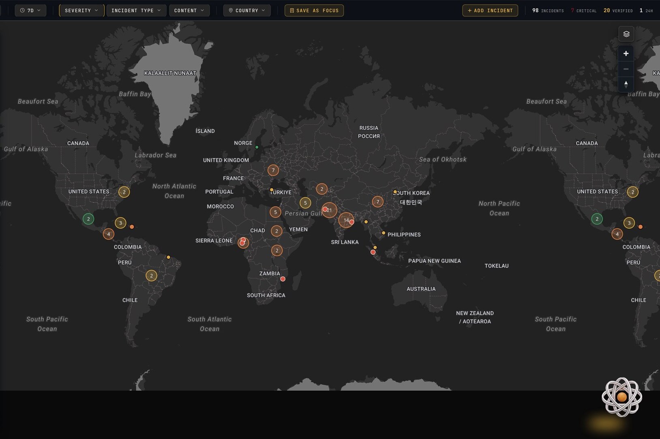This screenshot has width=660, height=439.
Task: Open the 3-incident cluster in the Caribbean at left
Action: (x=120, y=223)
